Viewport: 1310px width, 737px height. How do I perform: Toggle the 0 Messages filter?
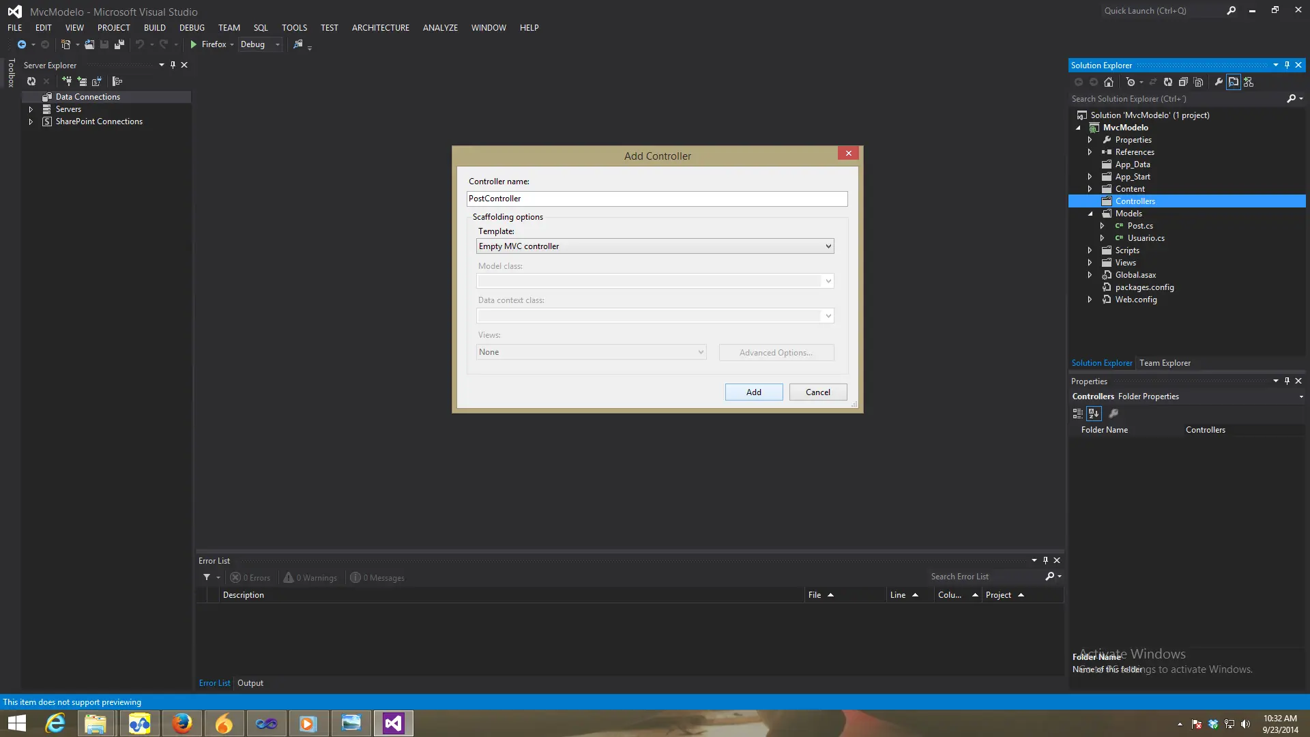coord(377,578)
